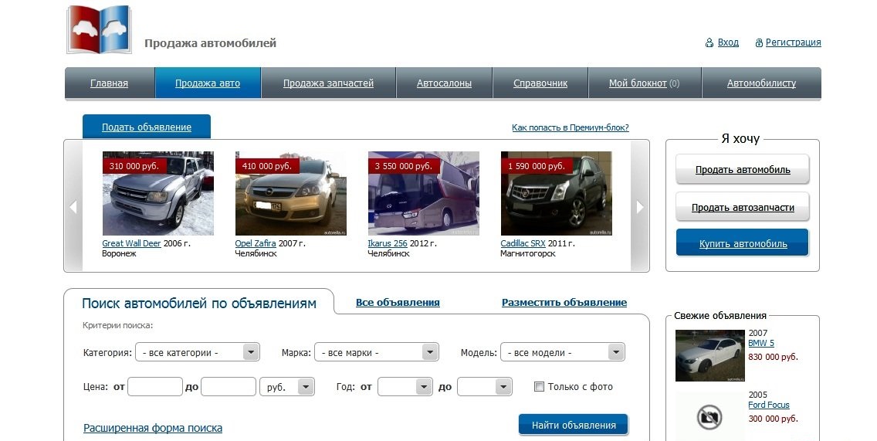877x441 pixels.
Task: Open the Справочник menu item
Action: [x=540, y=83]
